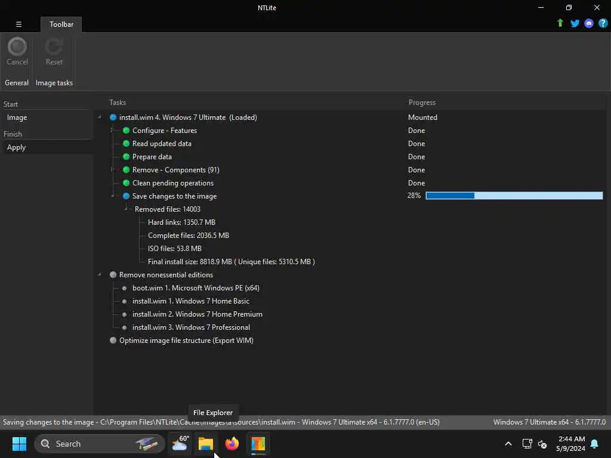
Task: Click the green update arrow icon
Action: [560, 23]
